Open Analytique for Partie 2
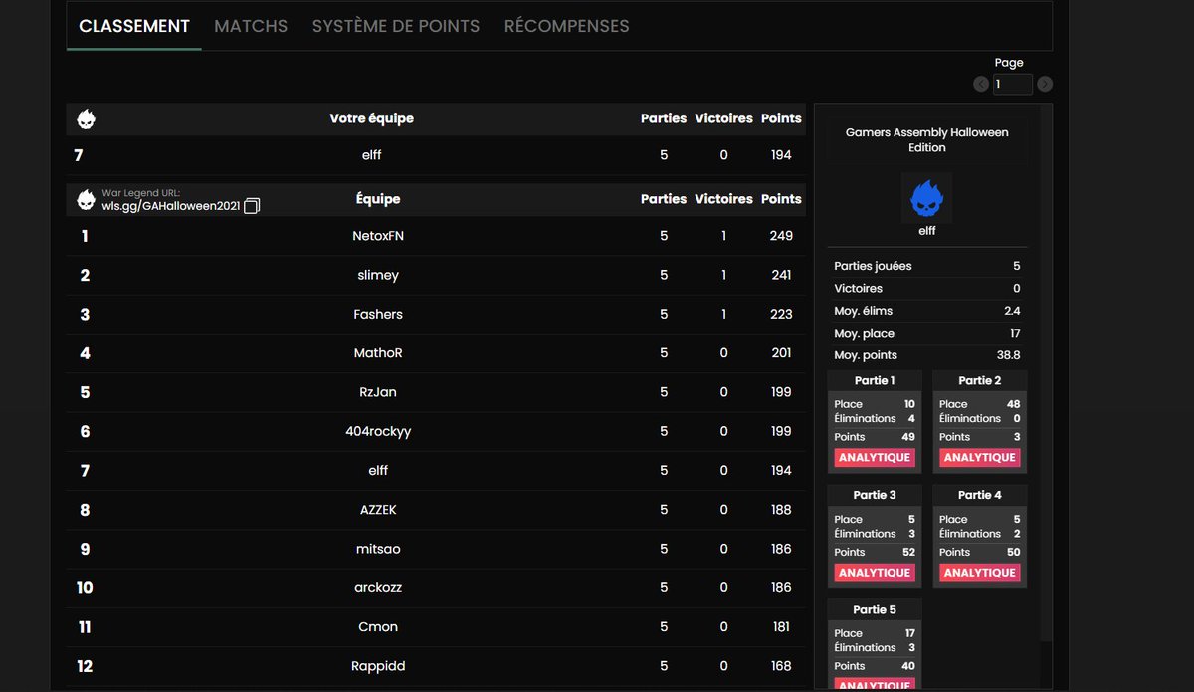The height and width of the screenshot is (692, 1194). pyautogui.click(x=980, y=458)
